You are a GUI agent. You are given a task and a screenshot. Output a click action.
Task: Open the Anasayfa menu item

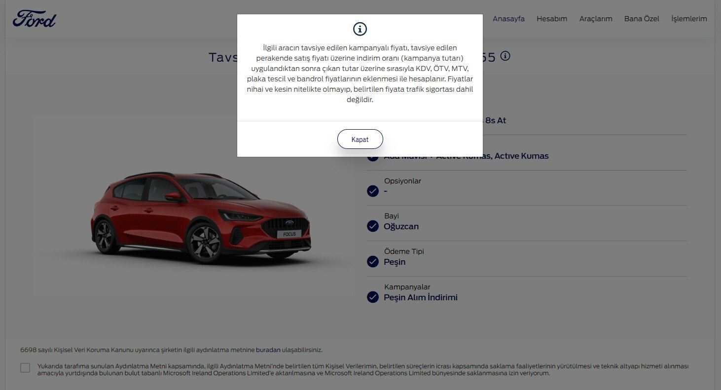click(508, 19)
